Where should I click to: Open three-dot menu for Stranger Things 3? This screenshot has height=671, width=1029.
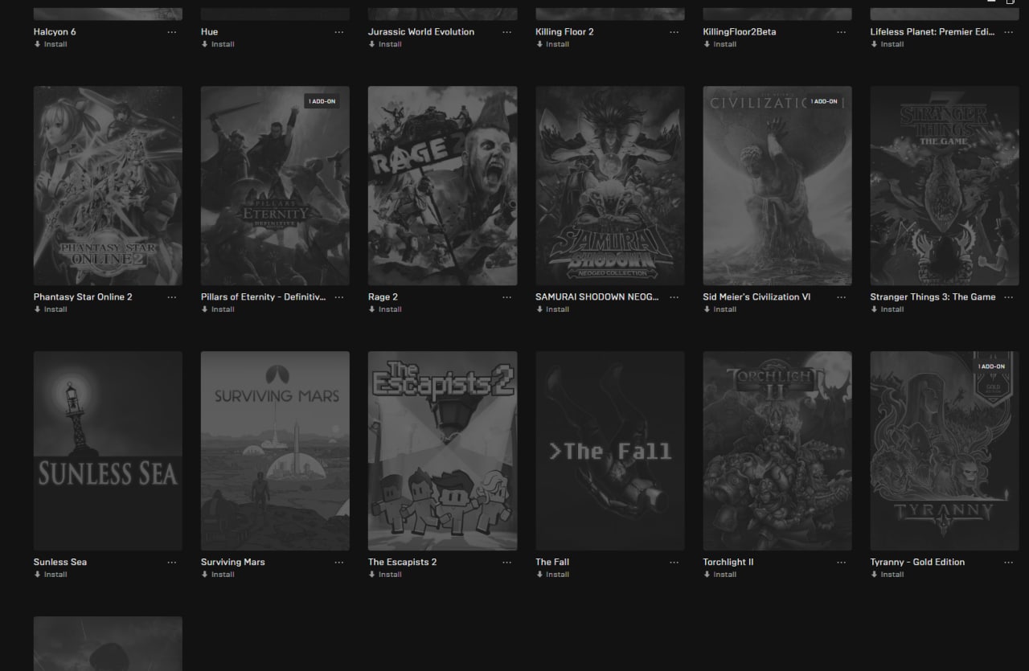click(x=1008, y=297)
